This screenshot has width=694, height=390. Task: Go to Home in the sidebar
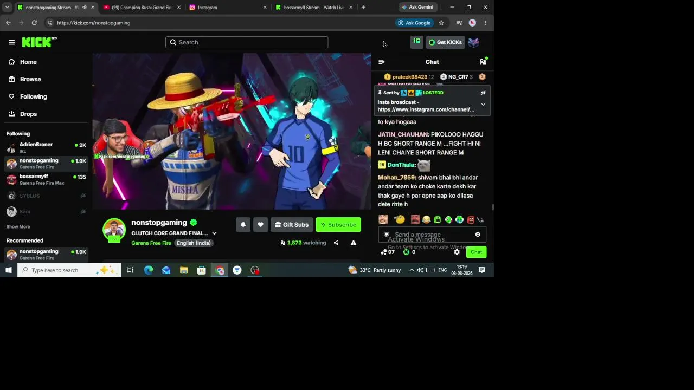(46, 62)
